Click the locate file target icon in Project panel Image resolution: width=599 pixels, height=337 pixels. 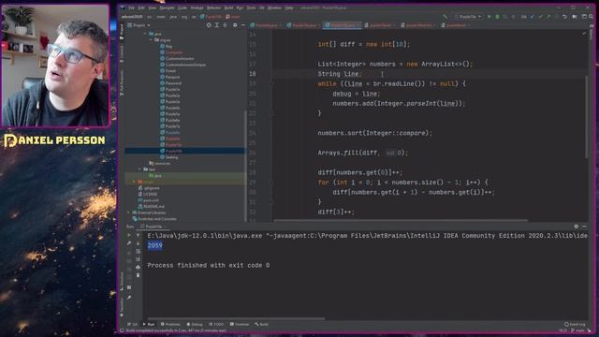tap(209, 25)
